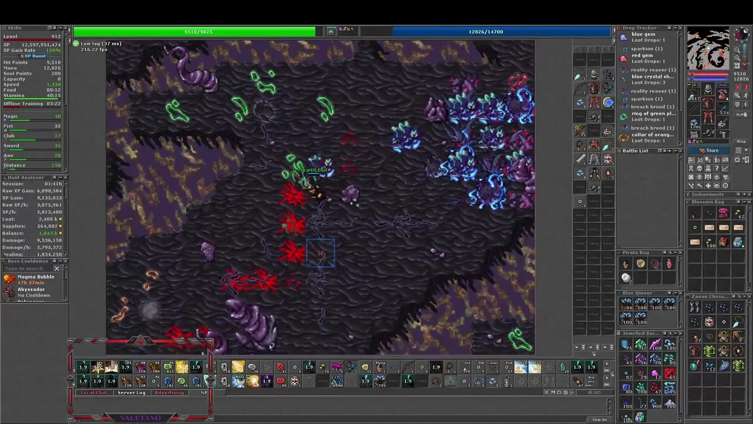This screenshot has width=753, height=424.
Task: Type in Boss Cooldowns search box
Action: tap(28, 269)
